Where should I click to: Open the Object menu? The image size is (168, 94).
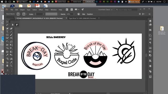click(x=22, y=10)
